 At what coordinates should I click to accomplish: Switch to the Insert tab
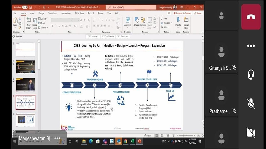coord(32,13)
